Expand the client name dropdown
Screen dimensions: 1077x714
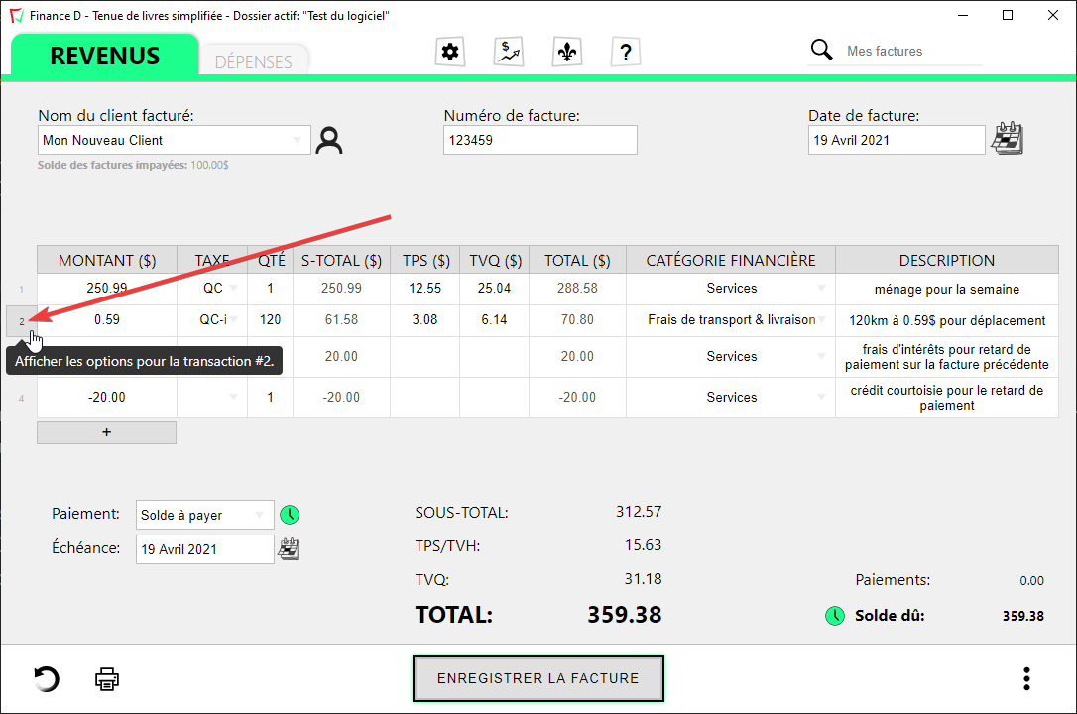pos(298,141)
